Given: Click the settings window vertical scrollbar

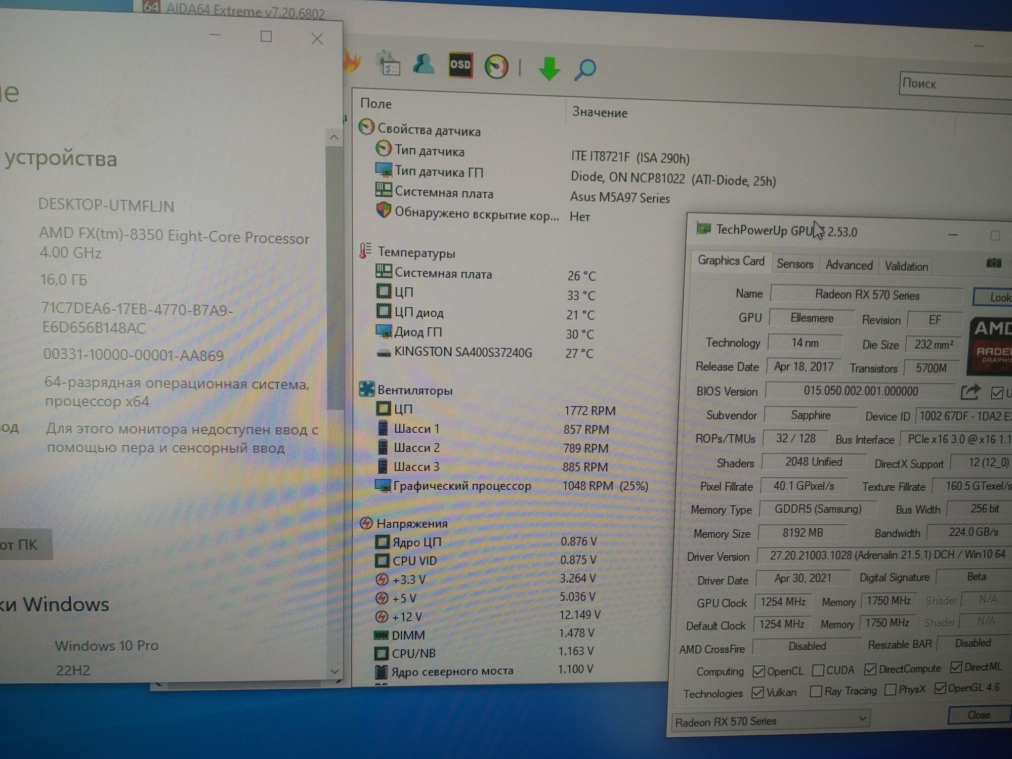Looking at the screenshot, I should [334, 277].
